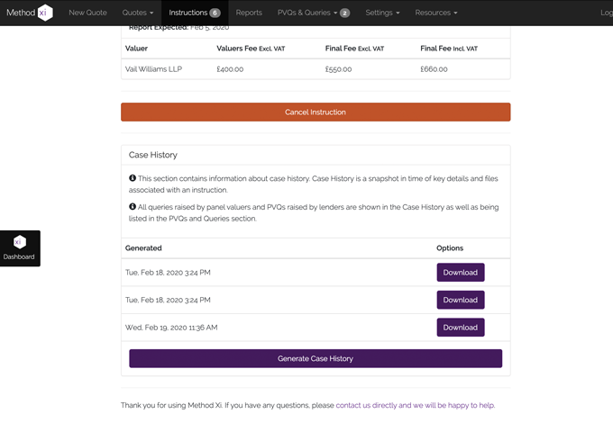The width and height of the screenshot is (613, 432).
Task: Expand the Quotes dropdown menu
Action: coord(138,13)
